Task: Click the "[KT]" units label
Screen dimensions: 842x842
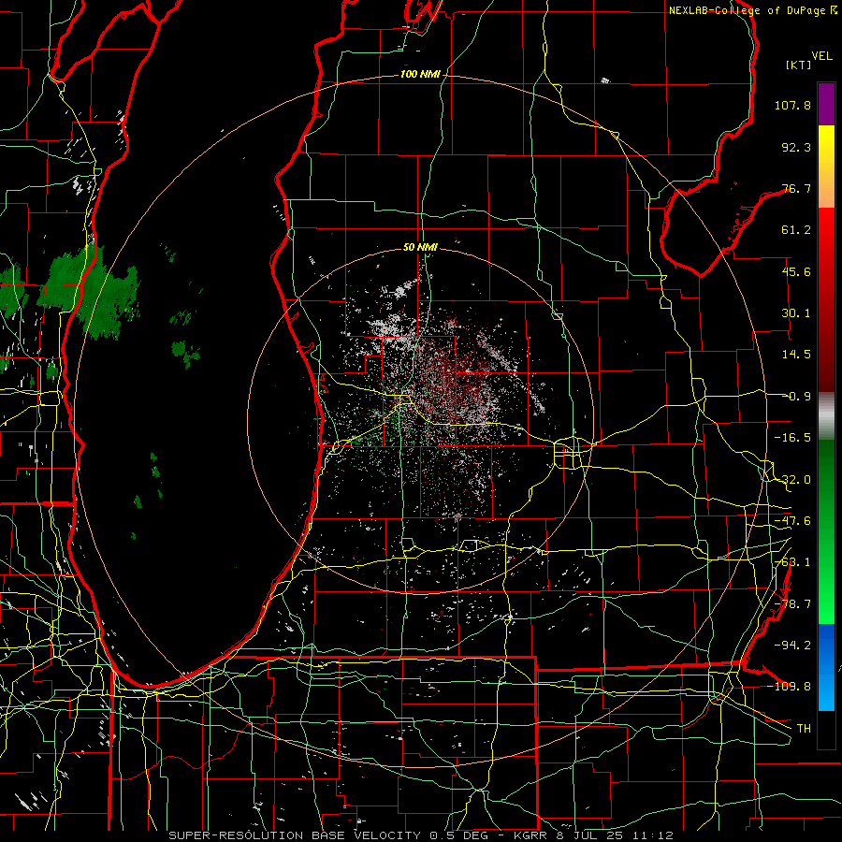Action: coord(799,65)
